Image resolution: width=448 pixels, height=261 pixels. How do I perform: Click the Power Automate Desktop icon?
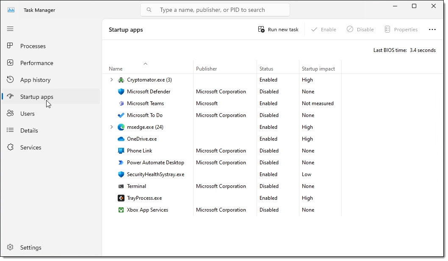(121, 163)
